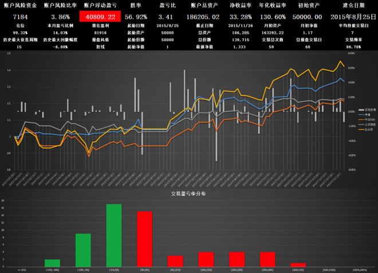Viewport: 378px width, 273px height.
Task: Click the 上证指数 gray legend entry
Action: (x=367, y=125)
